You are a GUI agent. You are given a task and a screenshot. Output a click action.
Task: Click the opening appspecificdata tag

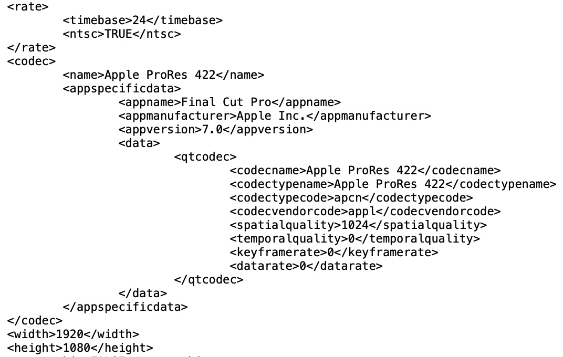coord(121,89)
